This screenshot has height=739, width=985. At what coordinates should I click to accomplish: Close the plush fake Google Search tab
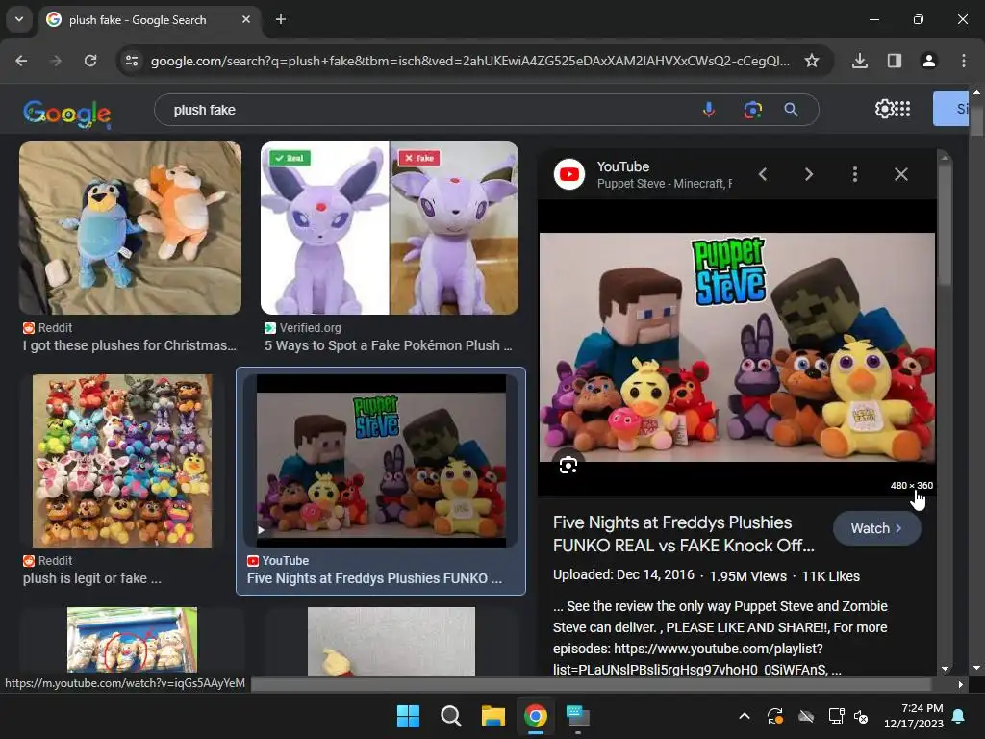tap(245, 19)
